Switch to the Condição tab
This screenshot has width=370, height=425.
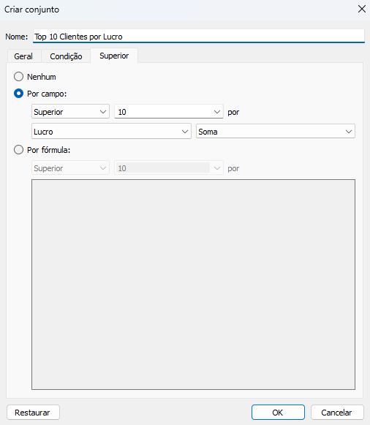[66, 56]
